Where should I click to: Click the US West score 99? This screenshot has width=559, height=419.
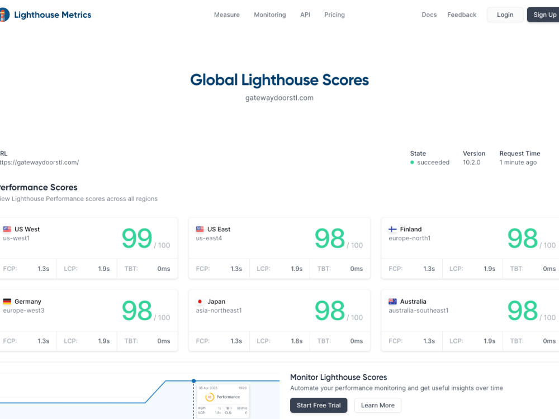(x=137, y=238)
